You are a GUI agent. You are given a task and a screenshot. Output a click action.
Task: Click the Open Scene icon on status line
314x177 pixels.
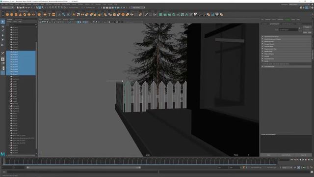21,8
